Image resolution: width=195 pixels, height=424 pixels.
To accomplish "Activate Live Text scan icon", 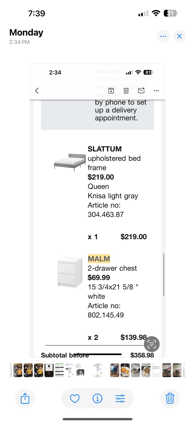I will pyautogui.click(x=152, y=344).
